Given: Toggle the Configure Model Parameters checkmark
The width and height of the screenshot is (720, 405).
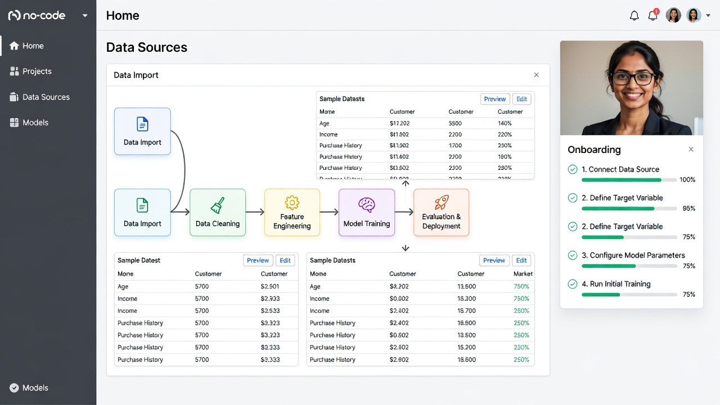Looking at the screenshot, I should [573, 255].
